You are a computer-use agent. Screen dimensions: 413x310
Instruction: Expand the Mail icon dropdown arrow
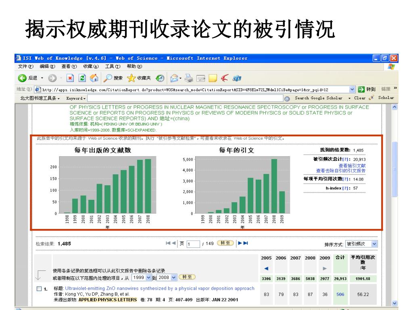[180, 78]
